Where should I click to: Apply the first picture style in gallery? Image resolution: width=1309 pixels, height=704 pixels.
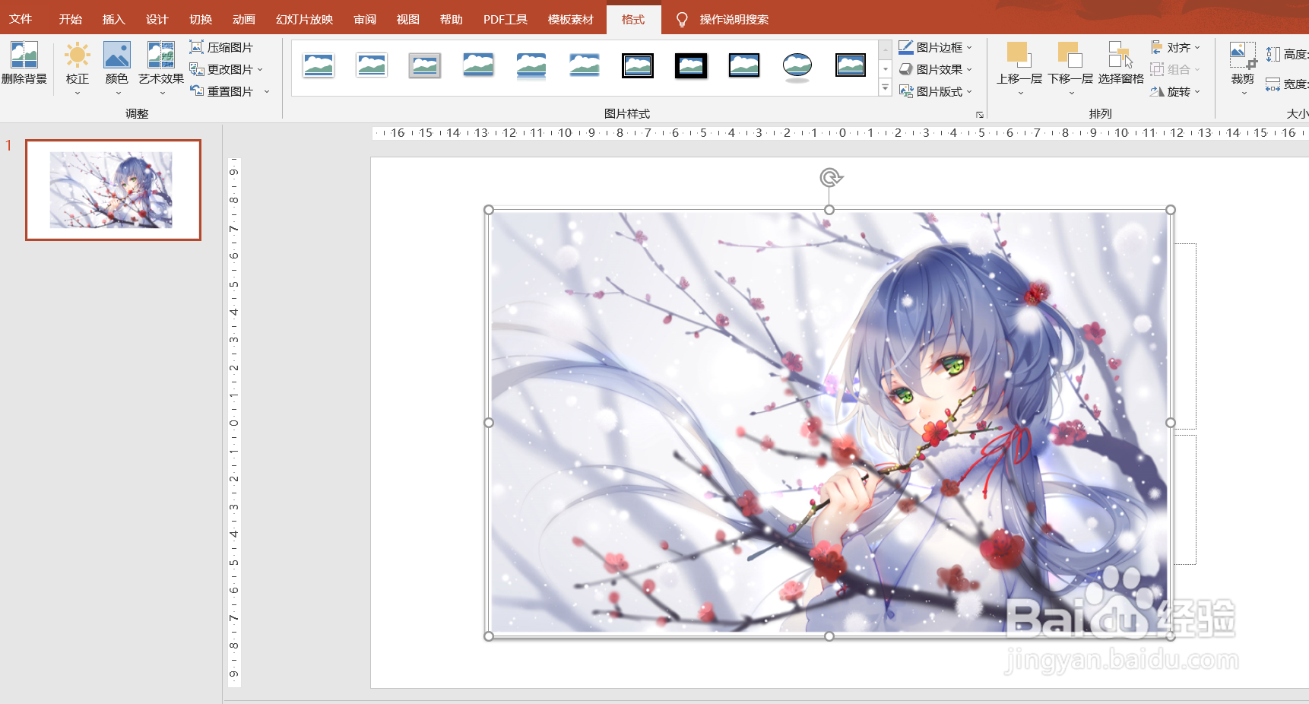(x=319, y=66)
